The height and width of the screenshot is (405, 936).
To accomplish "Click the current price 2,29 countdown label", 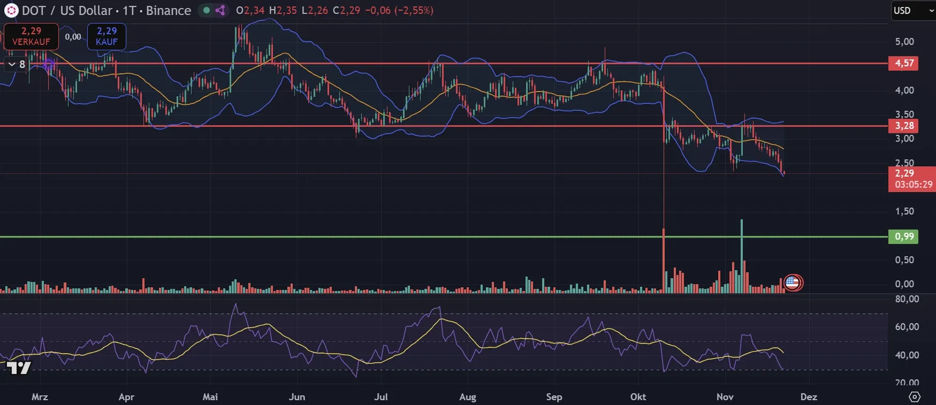I will (912, 179).
